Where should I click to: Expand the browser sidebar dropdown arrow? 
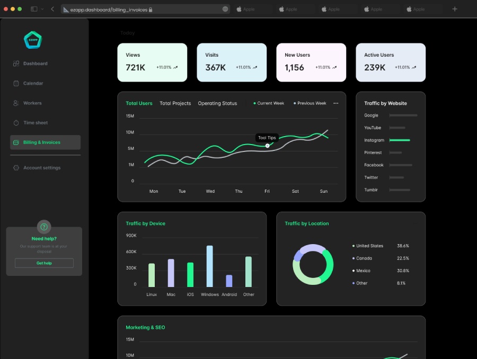click(43, 9)
